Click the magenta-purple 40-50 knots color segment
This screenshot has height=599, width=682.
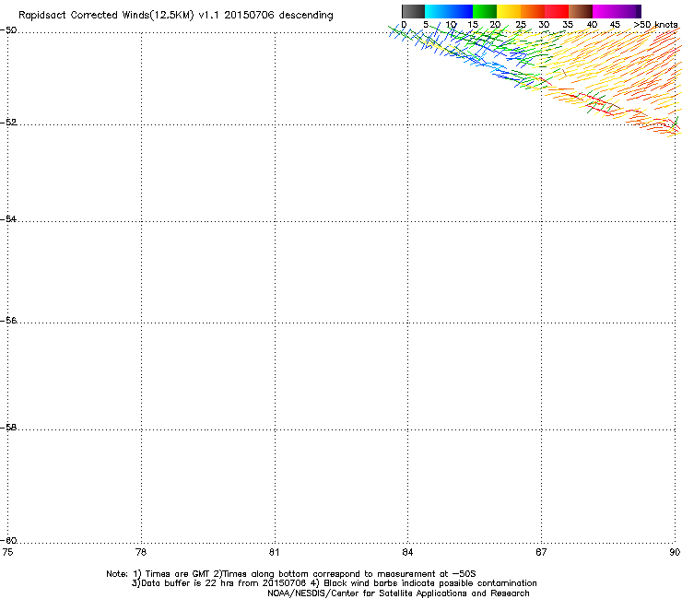coord(617,11)
